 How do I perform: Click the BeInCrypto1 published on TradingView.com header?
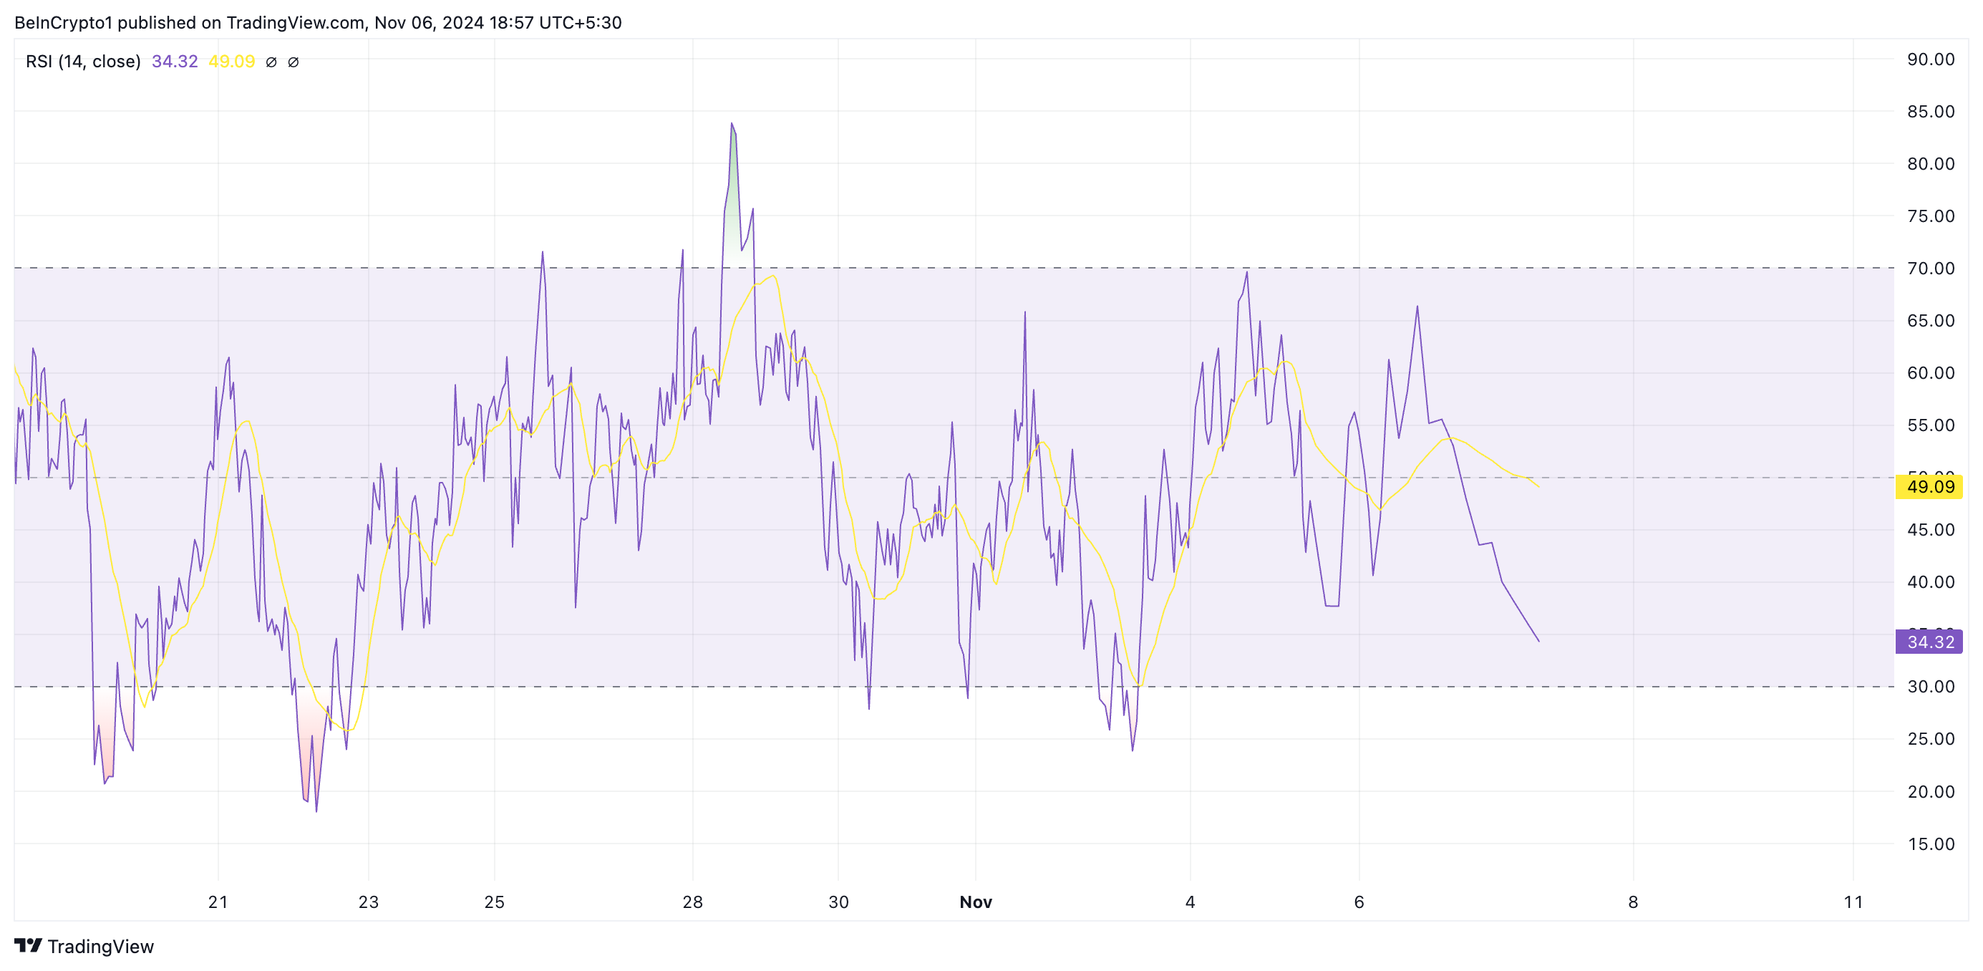click(317, 22)
